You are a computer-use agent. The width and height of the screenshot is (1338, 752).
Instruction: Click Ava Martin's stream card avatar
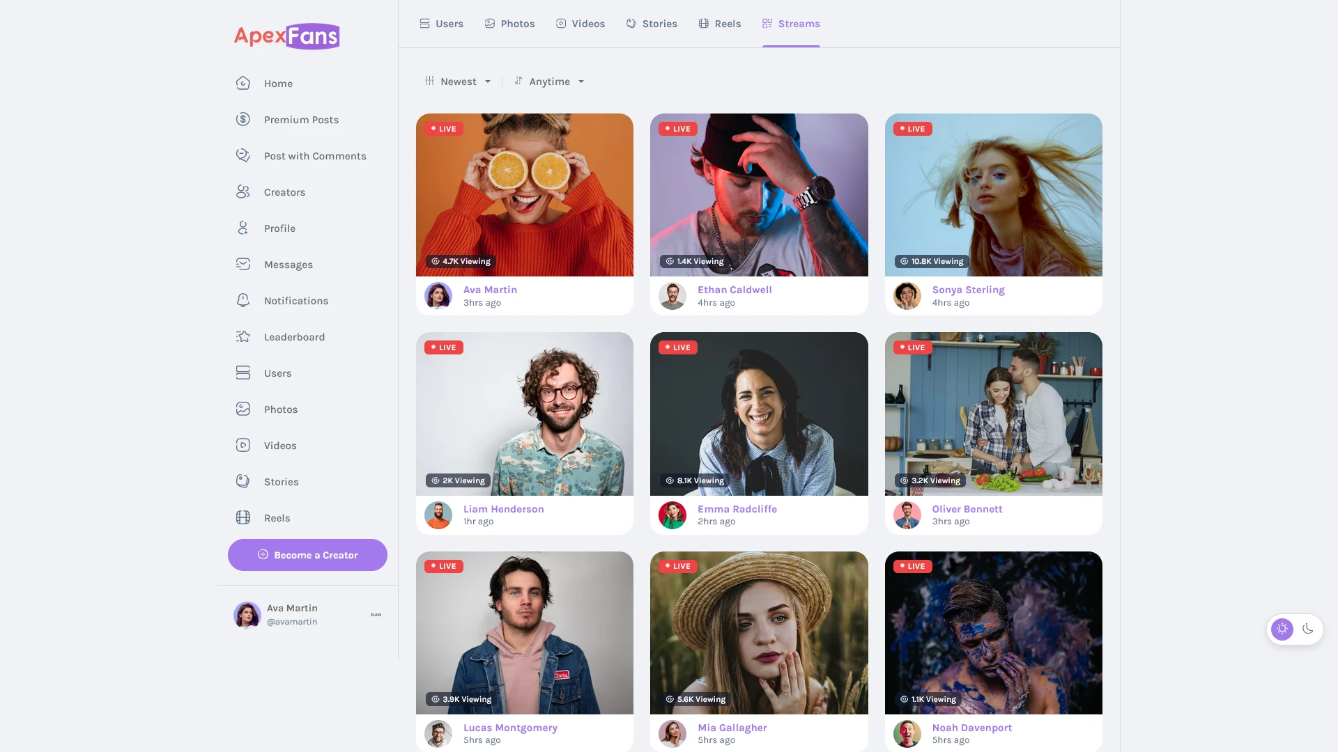click(x=438, y=296)
